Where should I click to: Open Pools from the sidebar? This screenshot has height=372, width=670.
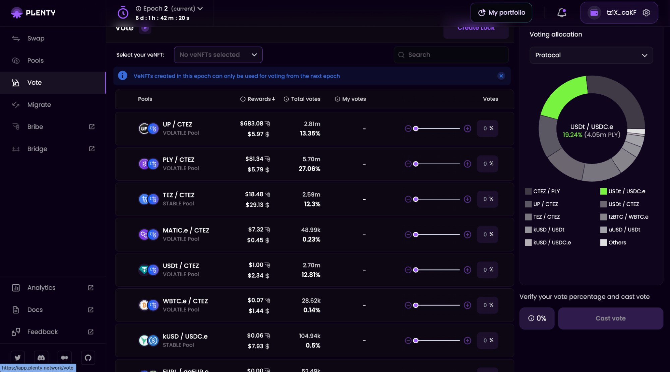point(36,61)
